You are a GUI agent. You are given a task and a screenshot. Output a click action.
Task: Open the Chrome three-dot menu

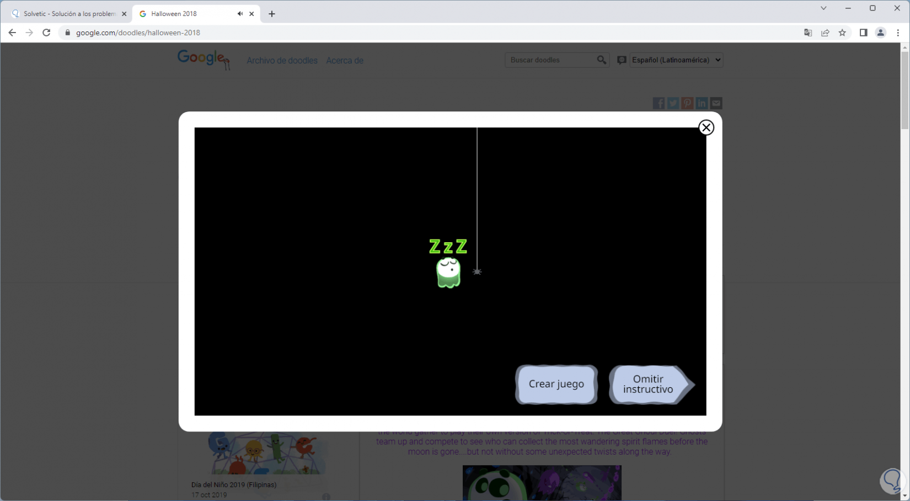898,33
